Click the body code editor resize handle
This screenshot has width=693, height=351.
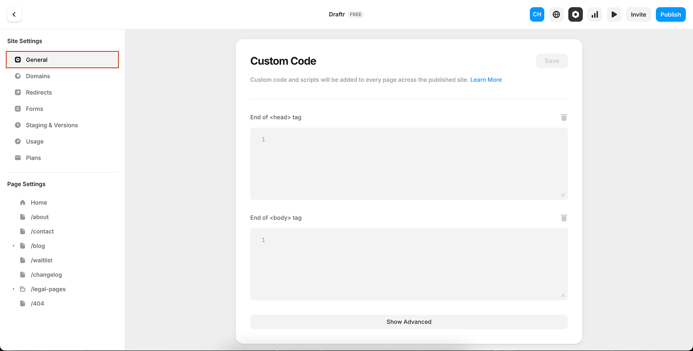coord(563,295)
